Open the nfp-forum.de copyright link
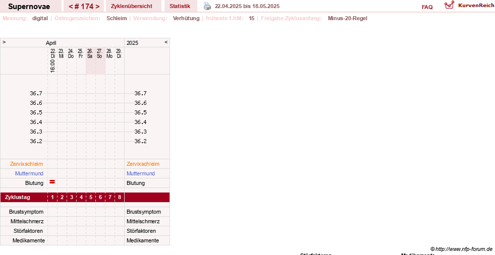 pyautogui.click(x=461, y=249)
